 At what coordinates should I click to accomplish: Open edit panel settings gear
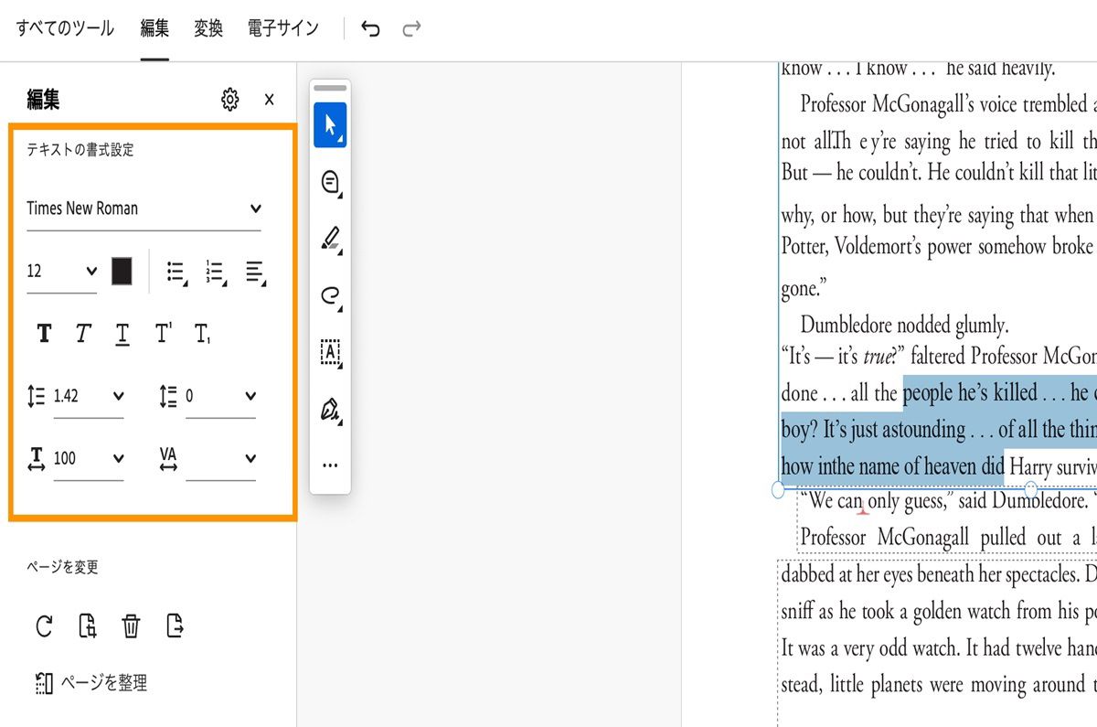(x=230, y=100)
